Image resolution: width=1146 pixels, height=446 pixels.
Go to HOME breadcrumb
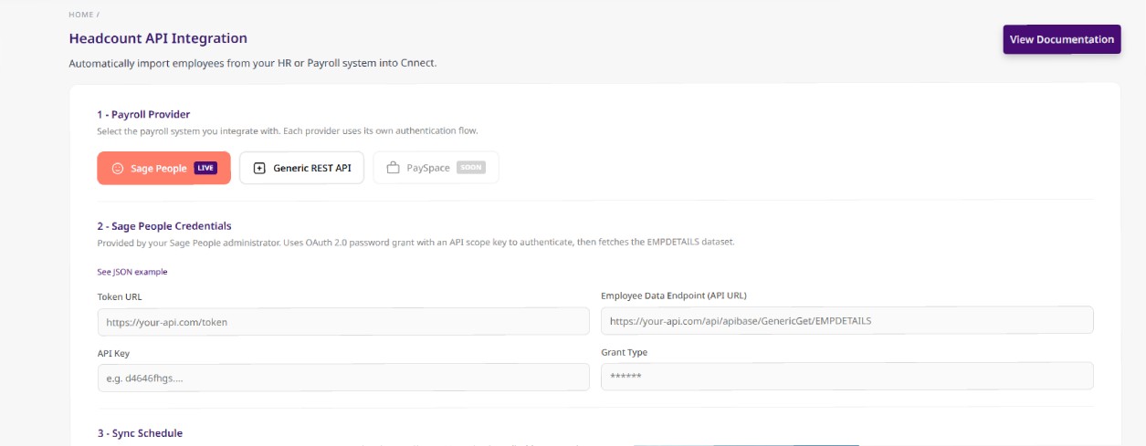coord(81,15)
